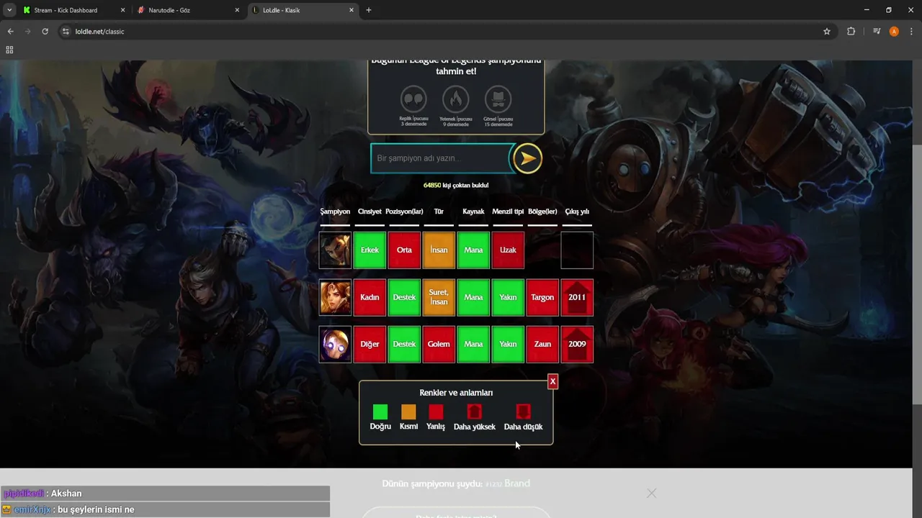Click the first guessed champion portrait in the Erkek row

335,250
